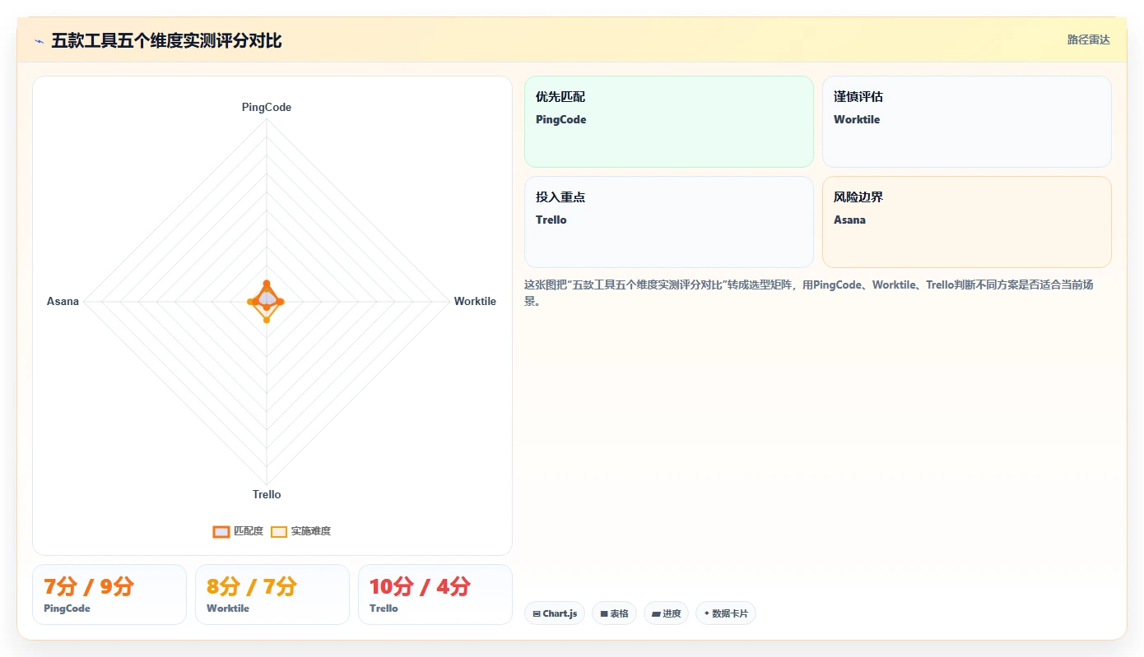The image size is (1144, 657).
Task: Select the 优先匹配 card heading
Action: point(560,97)
